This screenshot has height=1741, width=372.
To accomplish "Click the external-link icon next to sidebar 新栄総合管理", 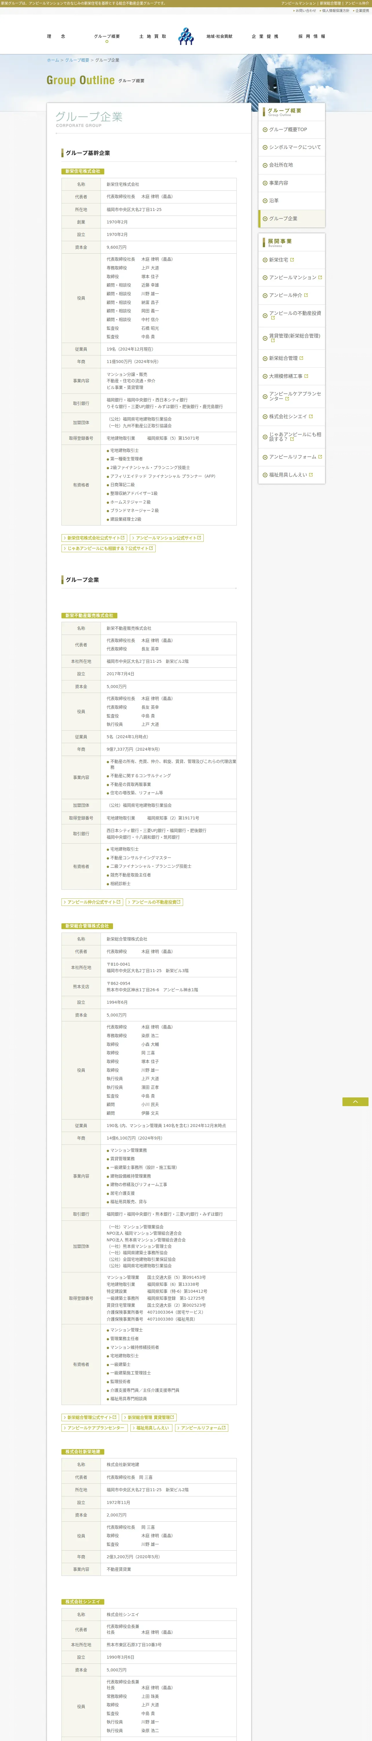I will tap(301, 358).
